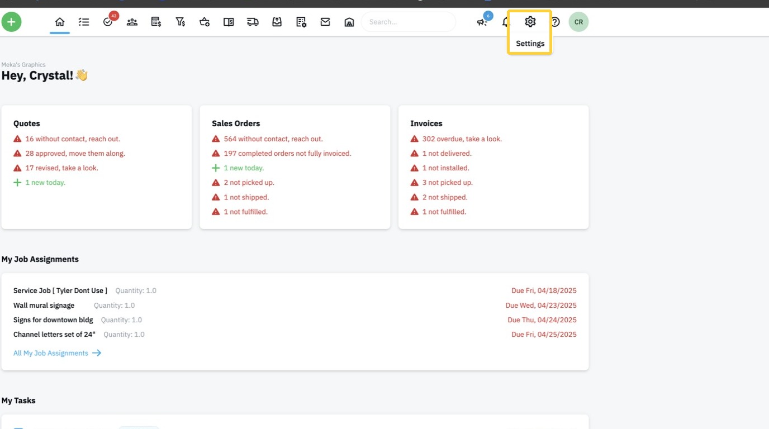The width and height of the screenshot is (769, 429).
Task: Open the delivery truck icon
Action: 253,22
